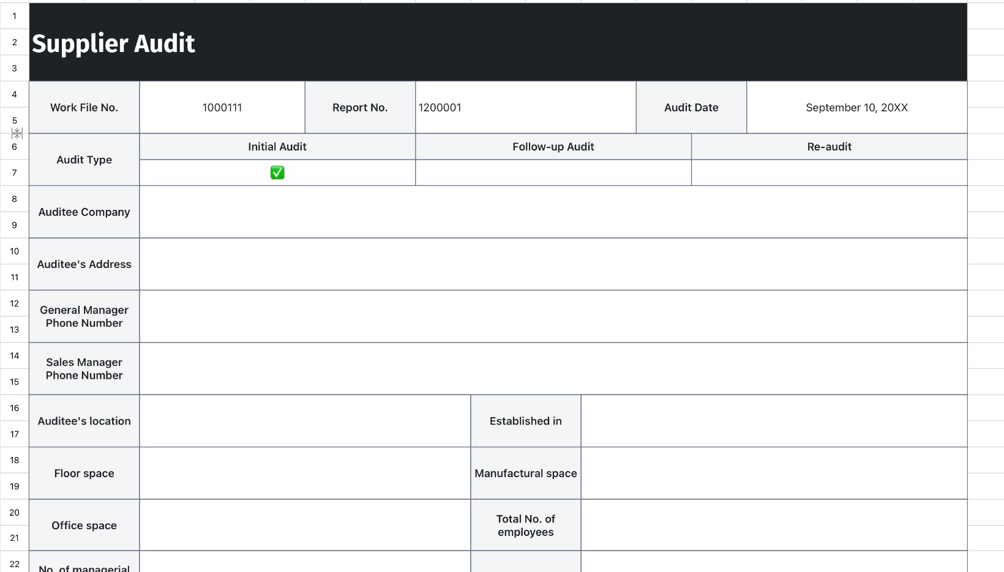1004x572 pixels.
Task: Click the Re-audit header cell
Action: [830, 147]
